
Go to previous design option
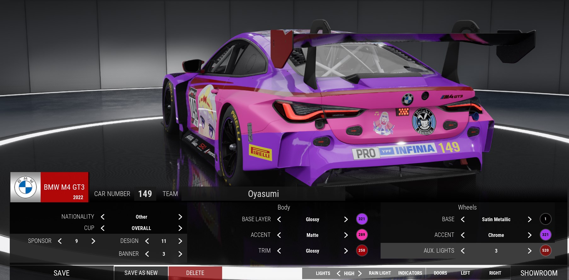(147, 241)
